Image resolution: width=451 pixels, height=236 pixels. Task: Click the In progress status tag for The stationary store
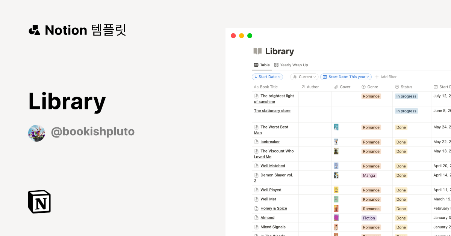click(x=406, y=111)
